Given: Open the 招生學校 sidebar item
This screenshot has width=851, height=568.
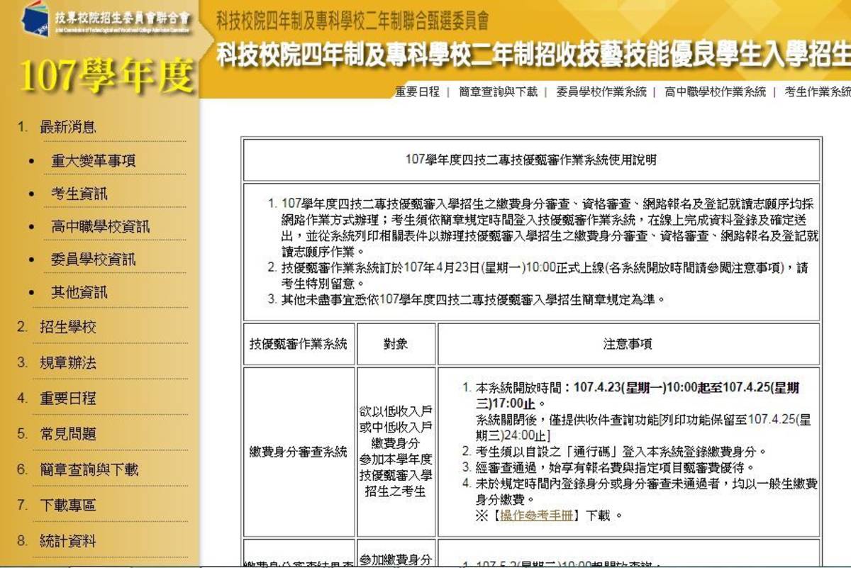Looking at the screenshot, I should [68, 327].
